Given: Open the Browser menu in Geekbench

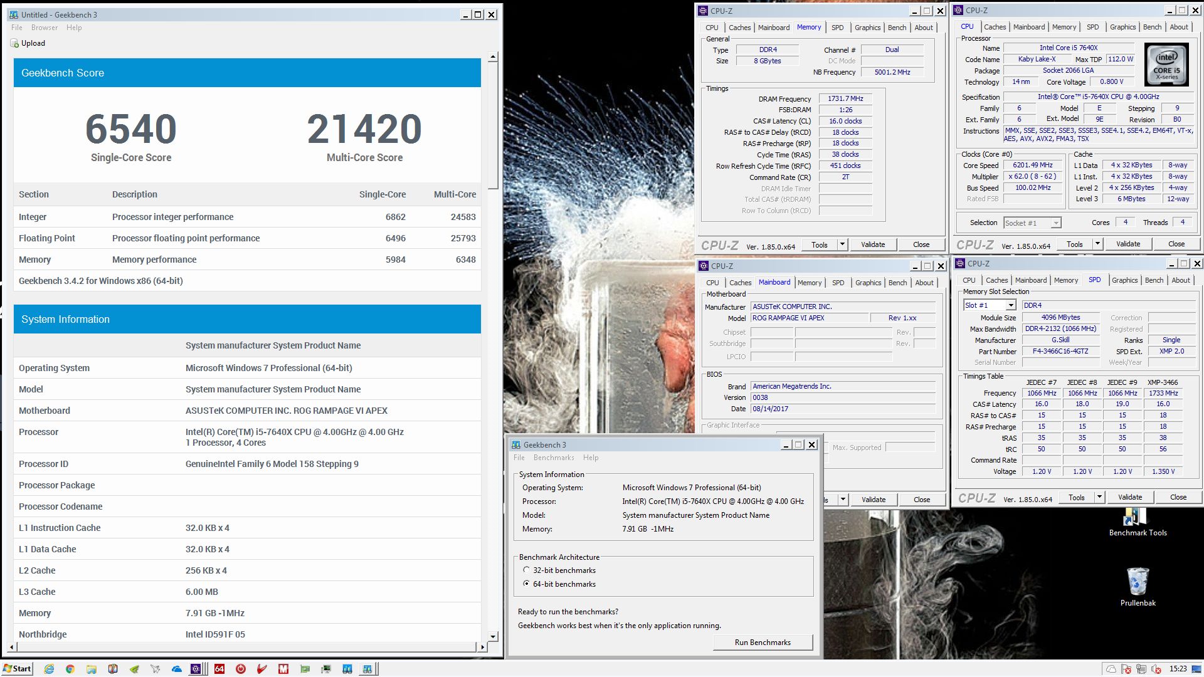Looking at the screenshot, I should (x=45, y=28).
